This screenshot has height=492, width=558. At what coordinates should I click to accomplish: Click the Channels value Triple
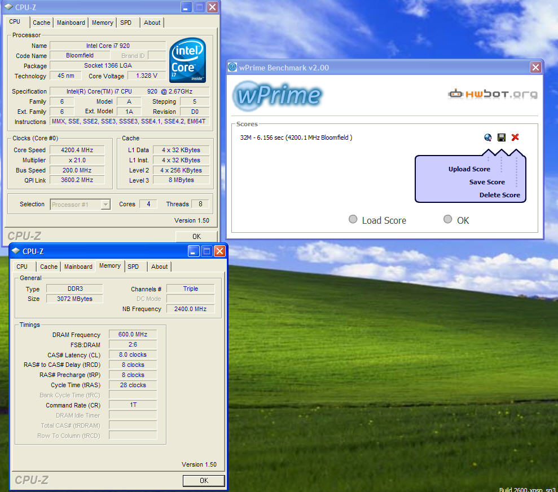(x=191, y=289)
